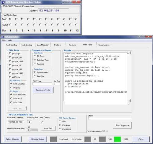Click the green 1000 link status indicator
Image resolution: width=153 pixels, height=144 pixels.
pos(118,139)
